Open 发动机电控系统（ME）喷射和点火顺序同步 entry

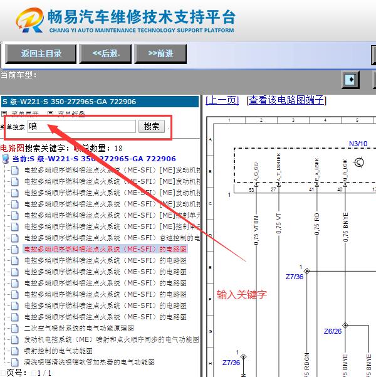[112, 339]
